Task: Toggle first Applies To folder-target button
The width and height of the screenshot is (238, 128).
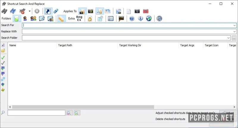Action: [82, 11]
